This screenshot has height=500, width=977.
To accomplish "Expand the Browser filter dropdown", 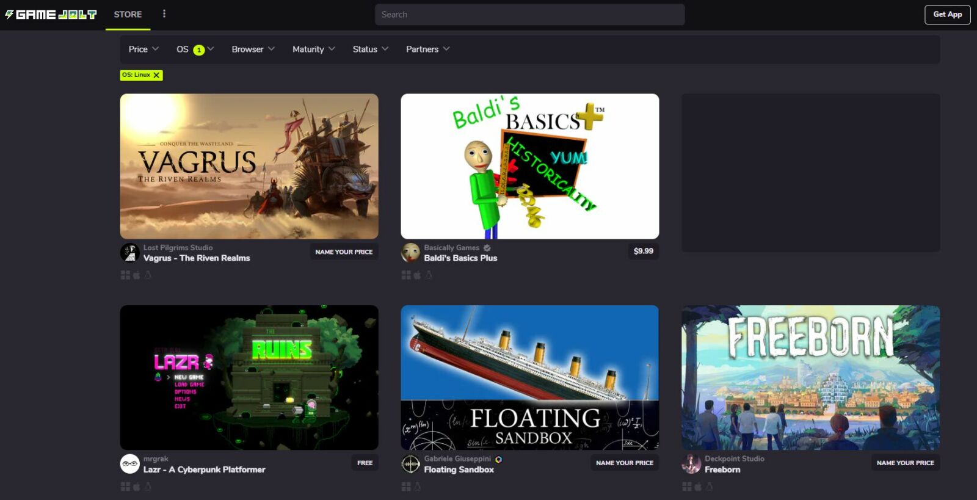I will pyautogui.click(x=253, y=49).
